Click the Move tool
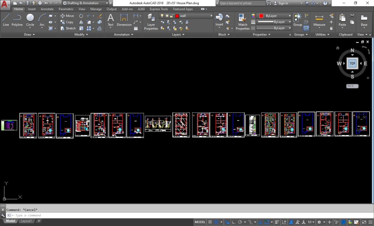 67,16
